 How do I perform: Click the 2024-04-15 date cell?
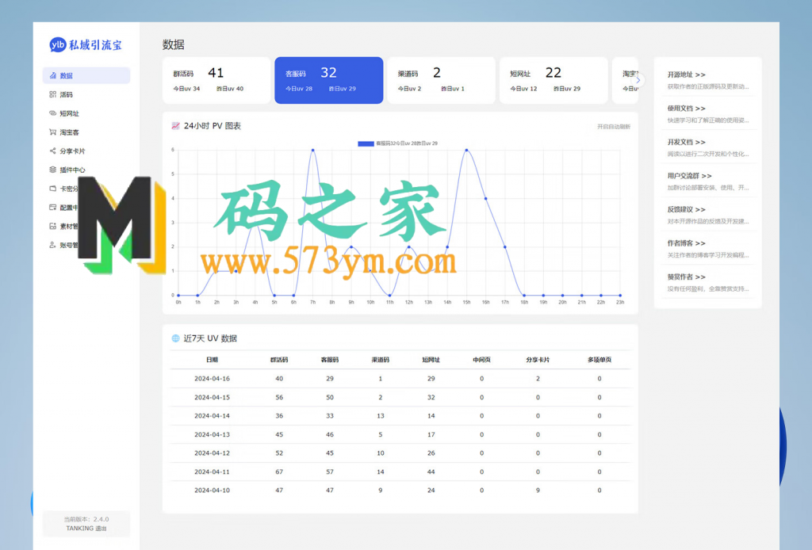pos(212,397)
